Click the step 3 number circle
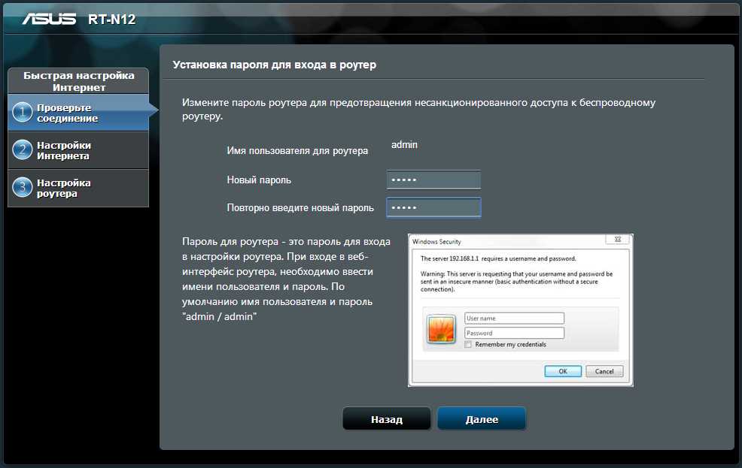742x468 pixels. click(22, 188)
